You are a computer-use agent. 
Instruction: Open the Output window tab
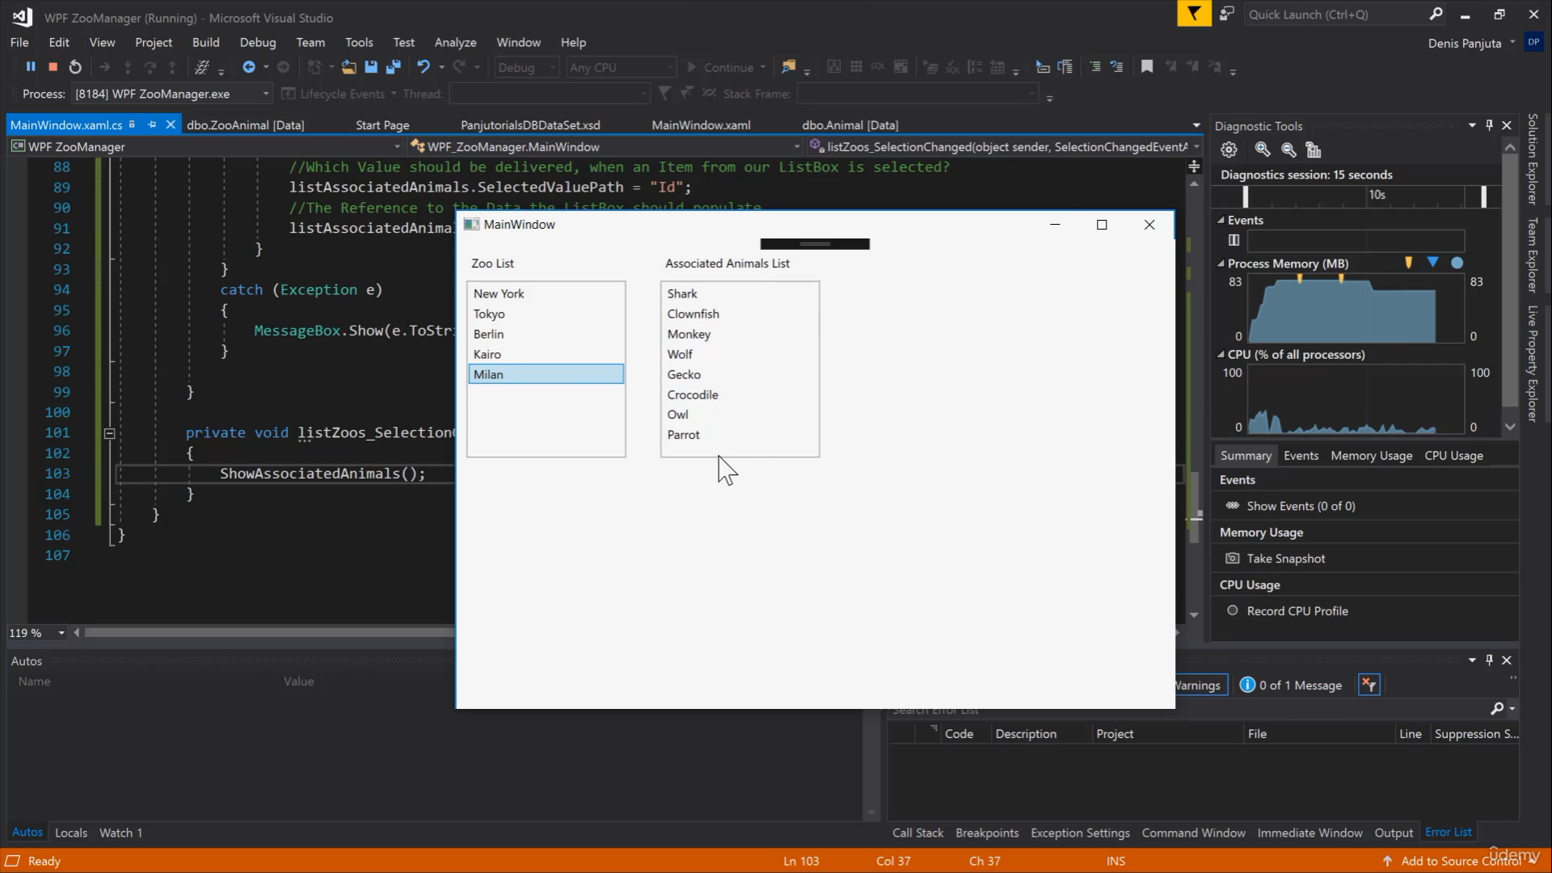[x=1394, y=833]
